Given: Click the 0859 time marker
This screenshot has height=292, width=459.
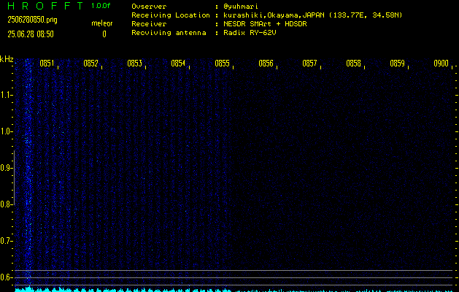Looking at the screenshot, I should coord(397,64).
